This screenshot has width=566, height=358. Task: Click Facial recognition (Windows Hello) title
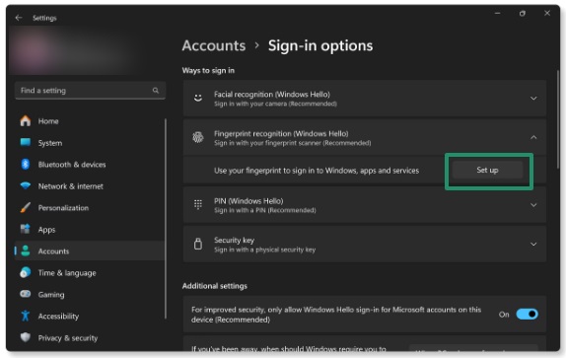pyautogui.click(x=272, y=95)
